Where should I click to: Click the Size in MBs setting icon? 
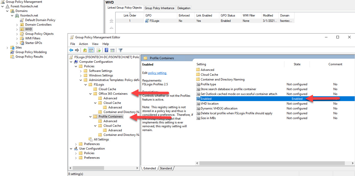(198, 118)
